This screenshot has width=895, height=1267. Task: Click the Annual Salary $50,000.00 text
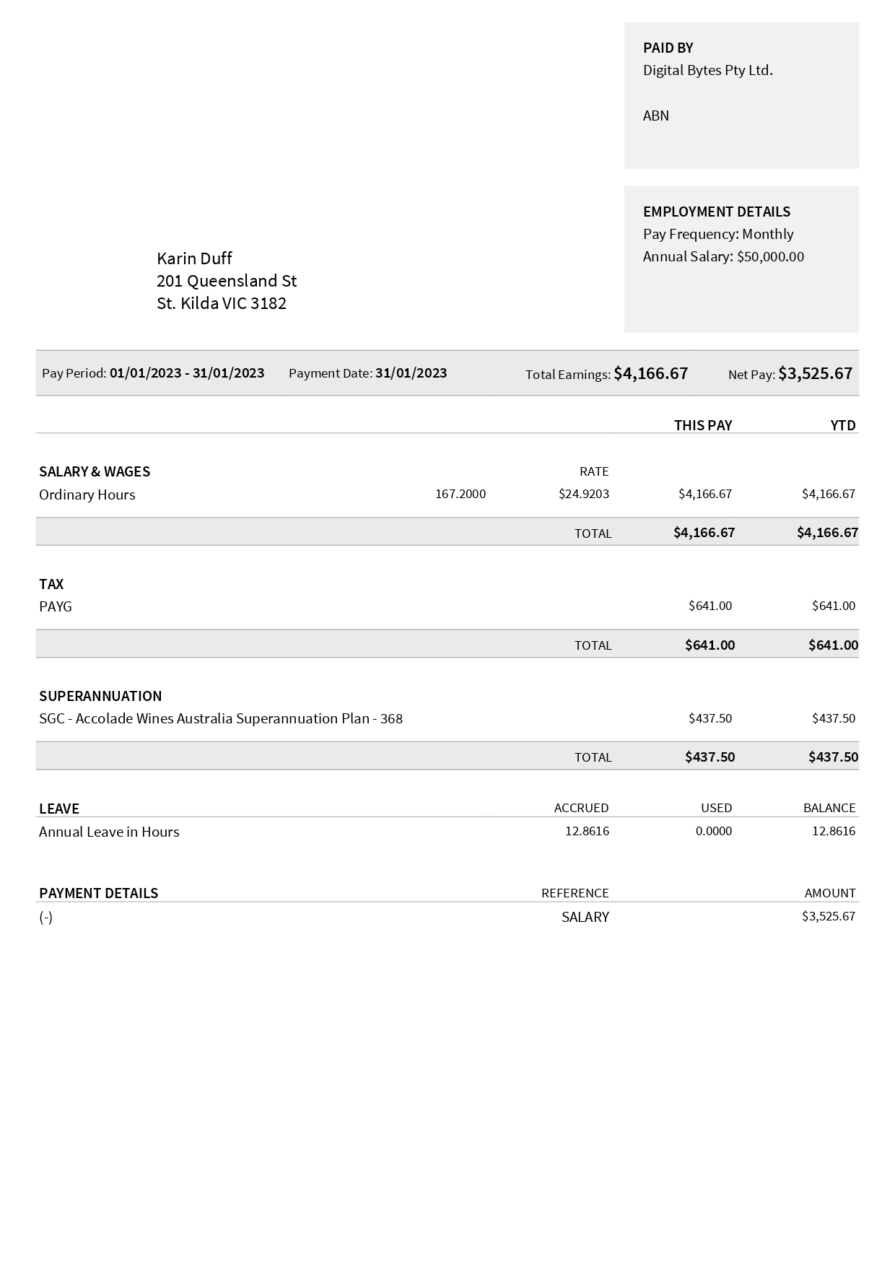723,256
